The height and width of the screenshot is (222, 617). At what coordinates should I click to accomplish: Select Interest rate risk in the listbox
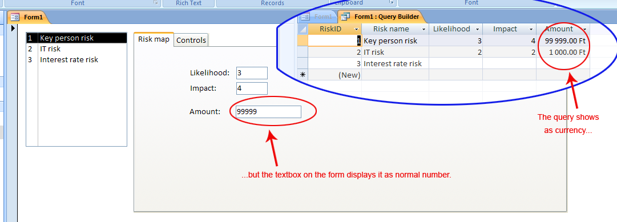click(76, 59)
